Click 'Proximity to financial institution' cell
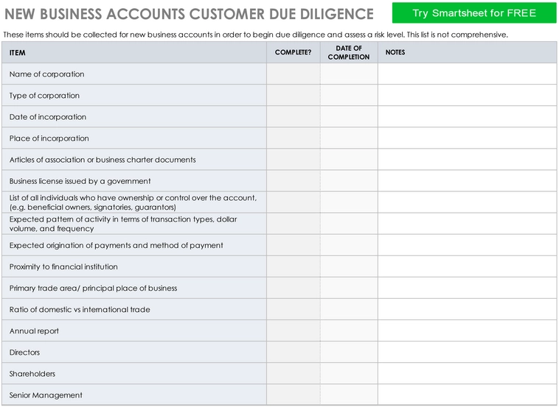The image size is (559, 407). click(134, 266)
